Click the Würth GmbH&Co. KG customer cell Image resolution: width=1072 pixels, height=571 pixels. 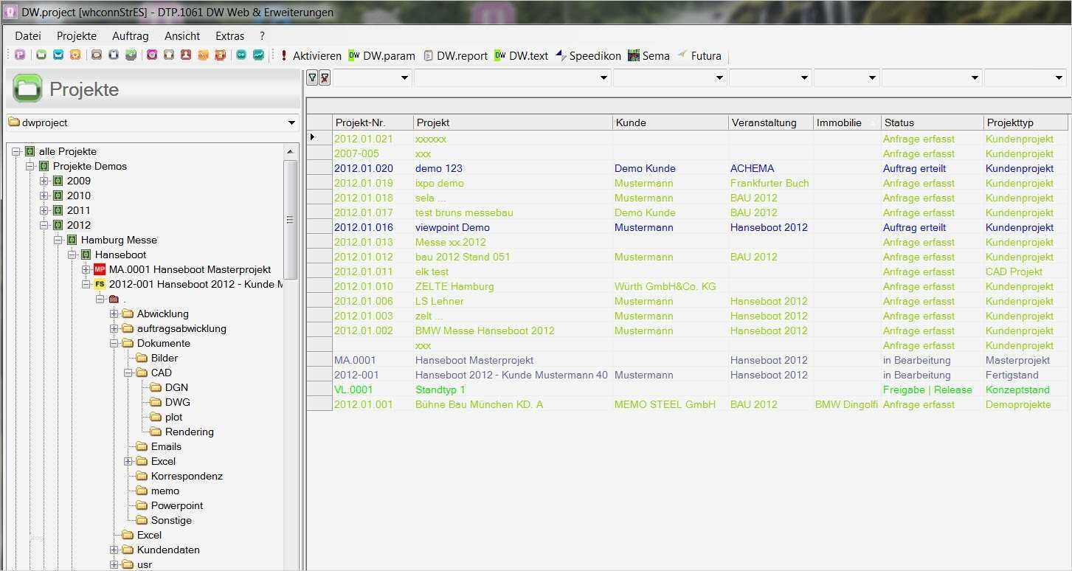coord(671,286)
